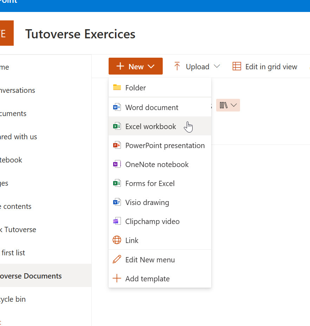Image resolution: width=310 pixels, height=326 pixels.
Task: Open Tutoverse Exercices site title
Action: click(80, 34)
